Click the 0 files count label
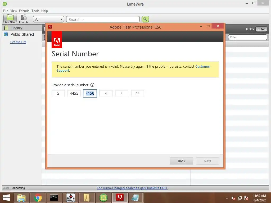Image resolution: width=271 pixels, height=203 pixels. [x=250, y=29]
